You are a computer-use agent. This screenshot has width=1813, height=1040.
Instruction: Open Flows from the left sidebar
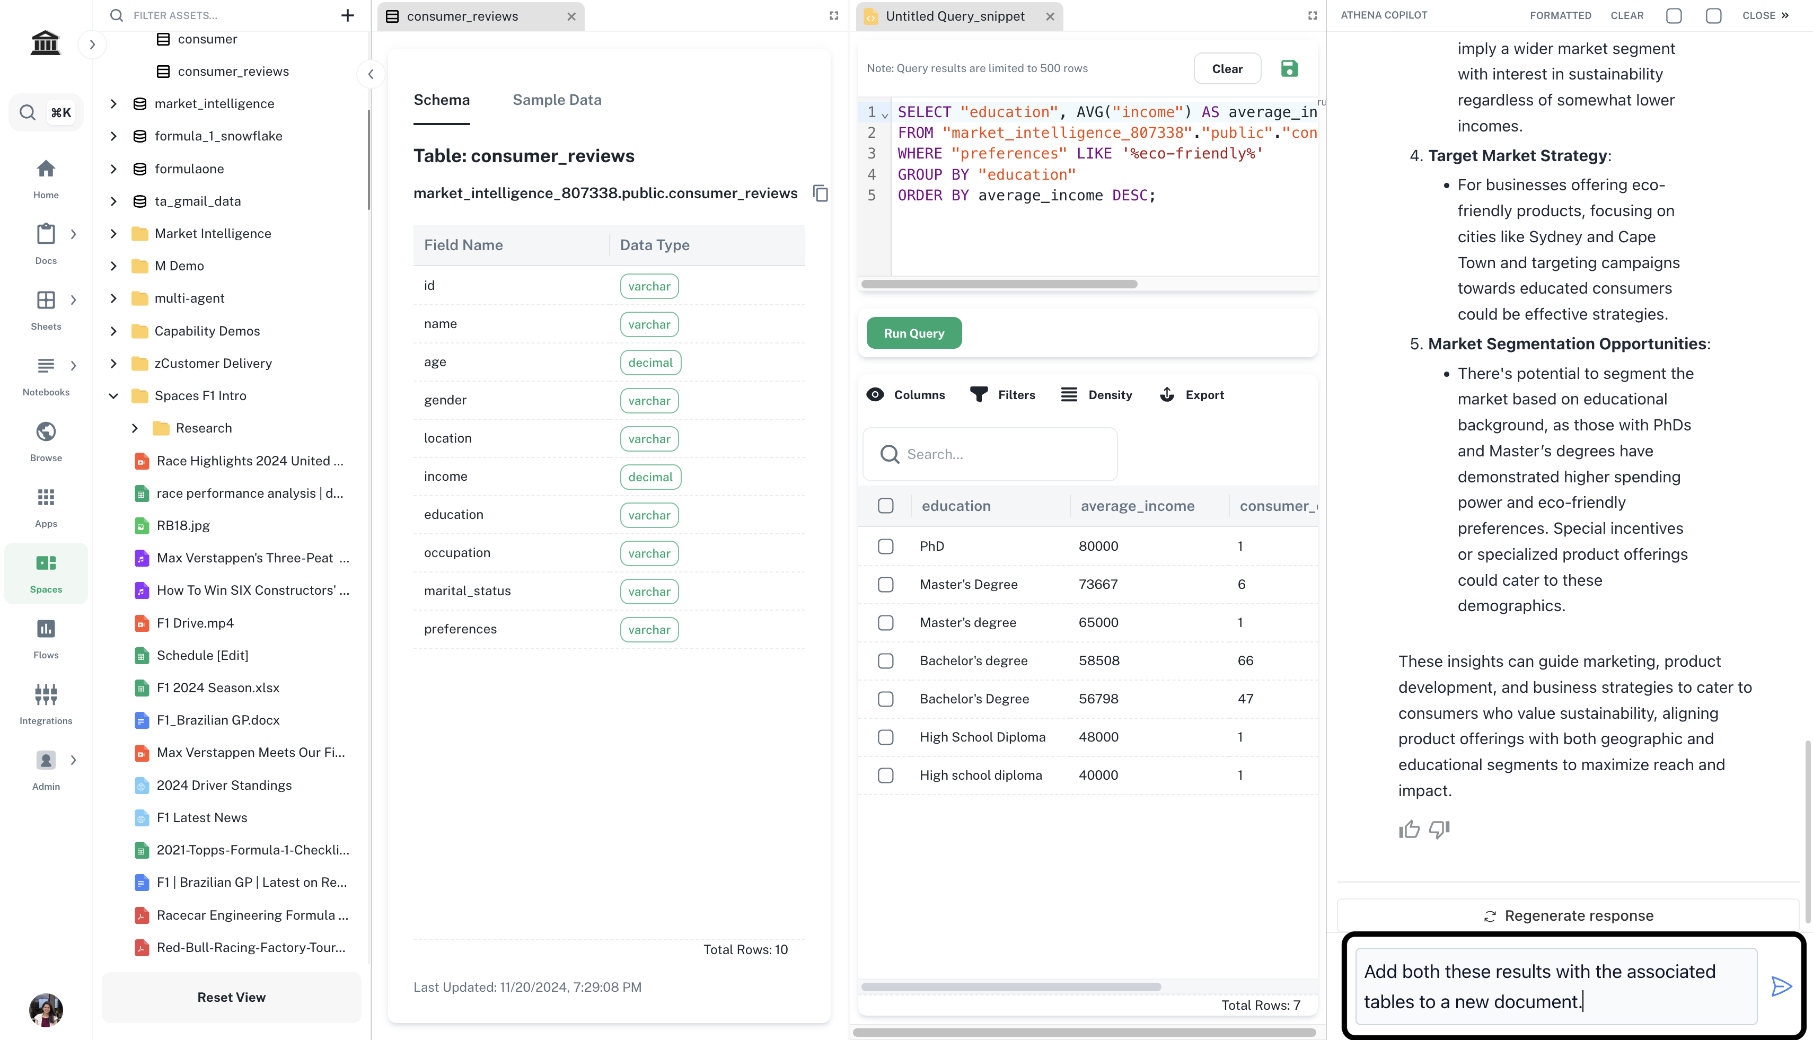[x=46, y=638]
